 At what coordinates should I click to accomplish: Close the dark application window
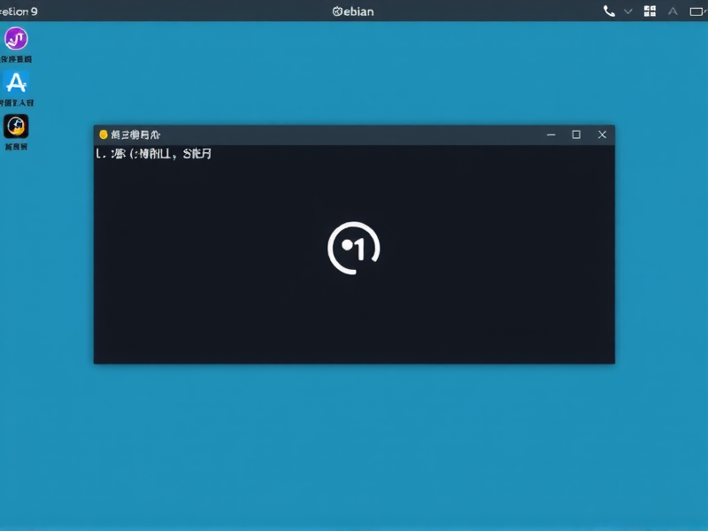point(602,135)
